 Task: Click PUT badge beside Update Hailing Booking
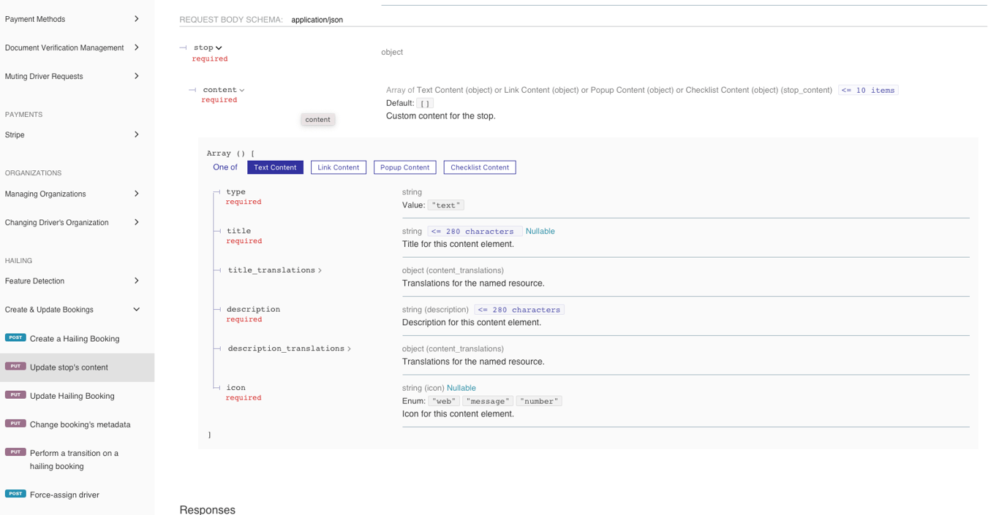[15, 394]
